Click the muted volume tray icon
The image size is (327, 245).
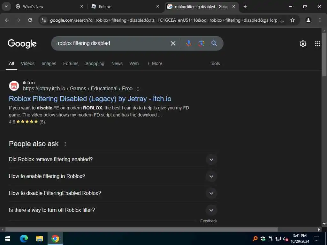pos(285,239)
